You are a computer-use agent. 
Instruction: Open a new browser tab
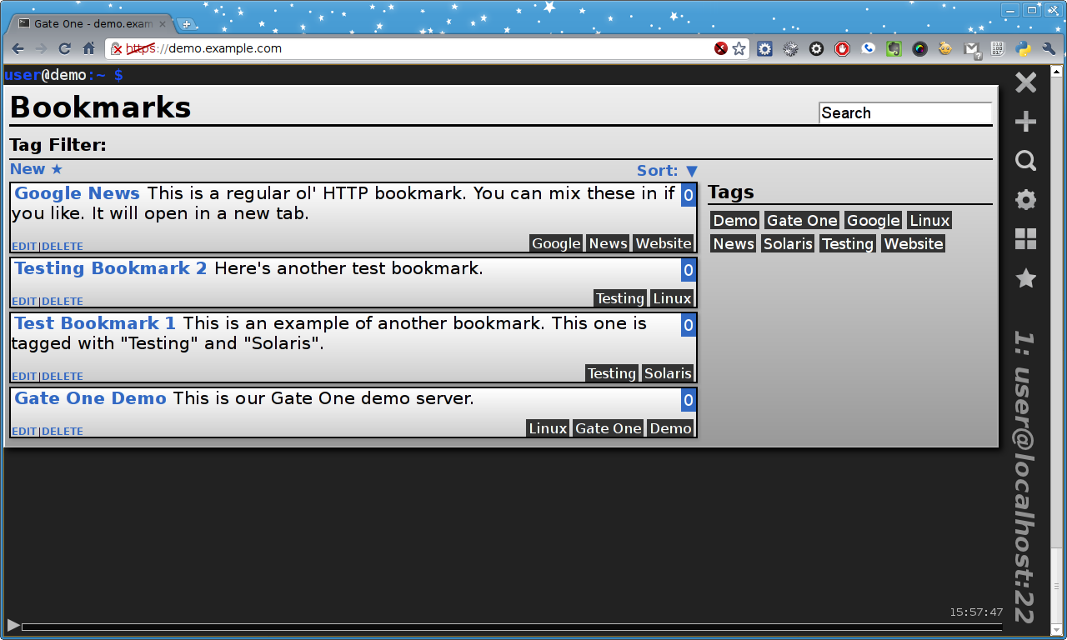(187, 24)
